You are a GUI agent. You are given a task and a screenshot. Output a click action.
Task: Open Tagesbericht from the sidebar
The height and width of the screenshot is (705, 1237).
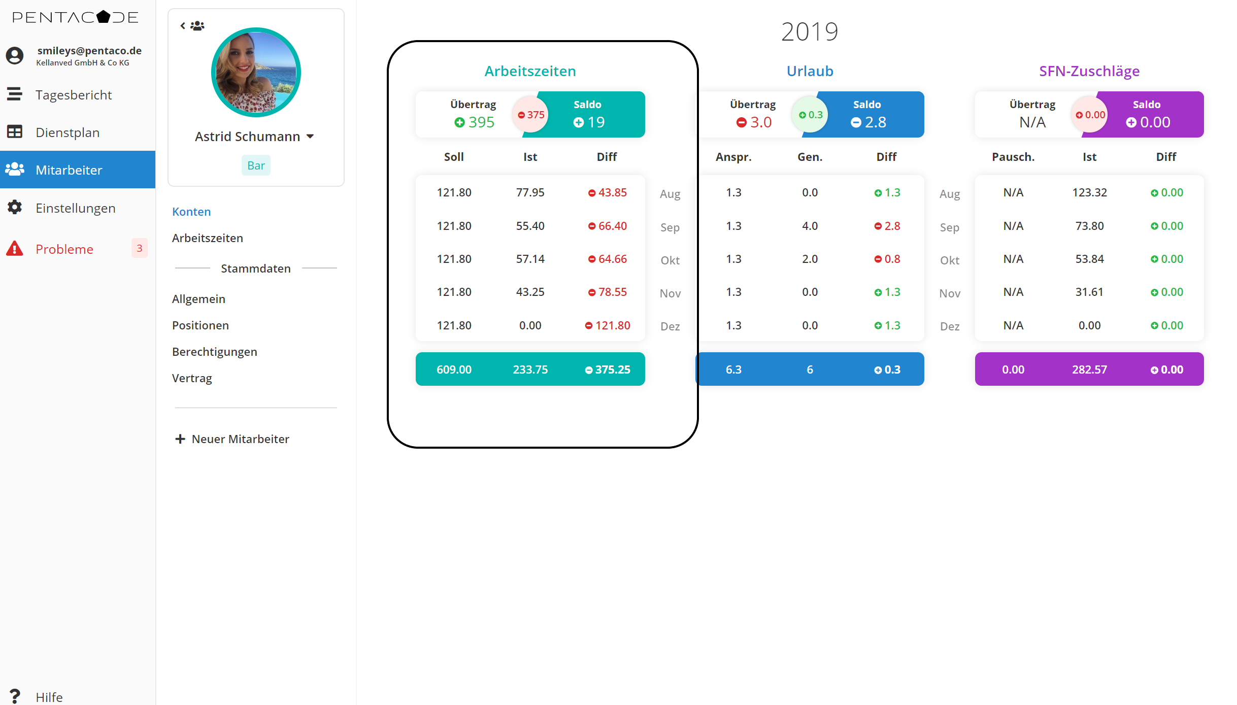pyautogui.click(x=73, y=95)
